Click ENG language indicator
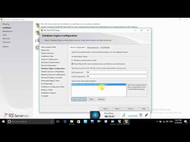 point(171,122)
